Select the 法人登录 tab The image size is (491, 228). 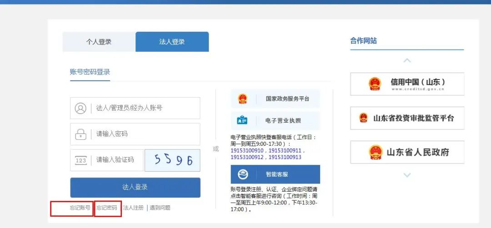[172, 42]
